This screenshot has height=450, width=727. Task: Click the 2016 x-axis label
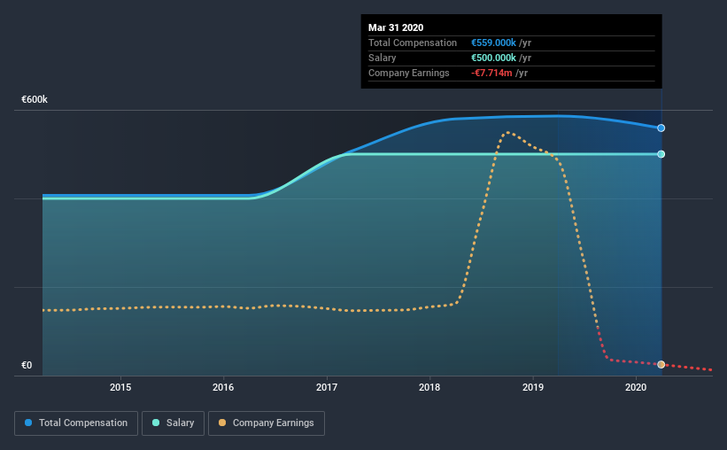click(x=223, y=387)
